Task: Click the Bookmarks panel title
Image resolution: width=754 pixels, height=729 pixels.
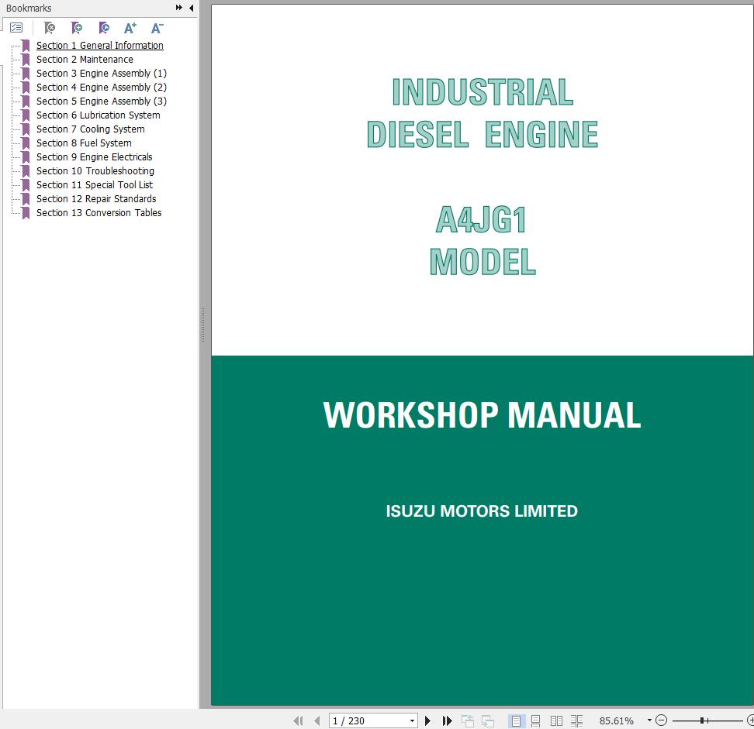Action: (29, 8)
